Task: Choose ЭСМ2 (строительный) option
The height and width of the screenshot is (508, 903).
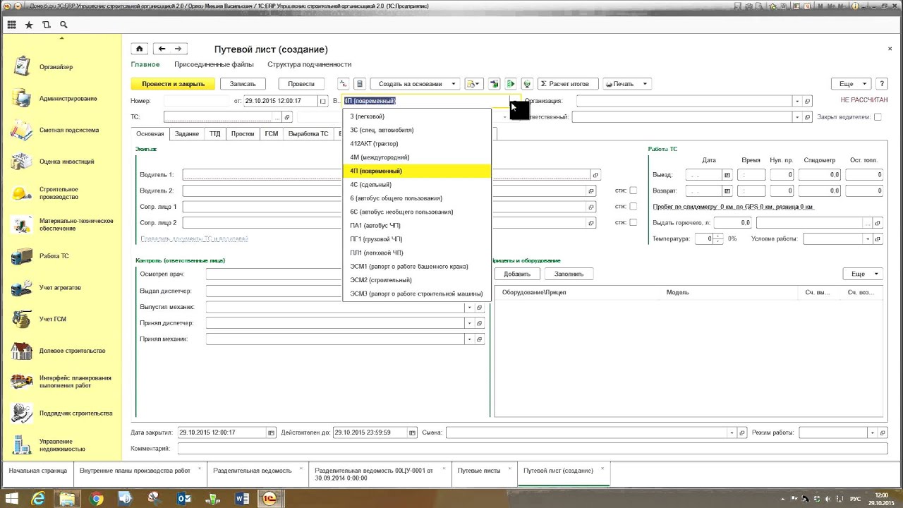Action: [416, 280]
